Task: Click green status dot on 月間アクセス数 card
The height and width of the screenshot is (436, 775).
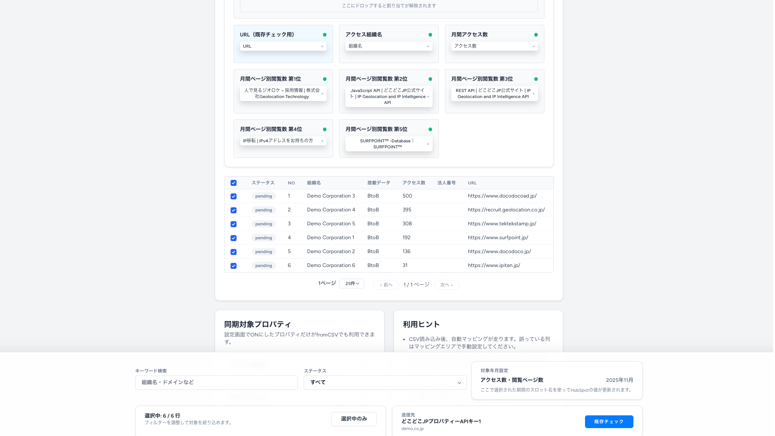Action: 536,35
